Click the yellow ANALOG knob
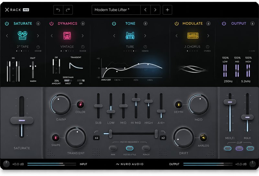Screen dimensions: 259x176 [x=203, y=138]
